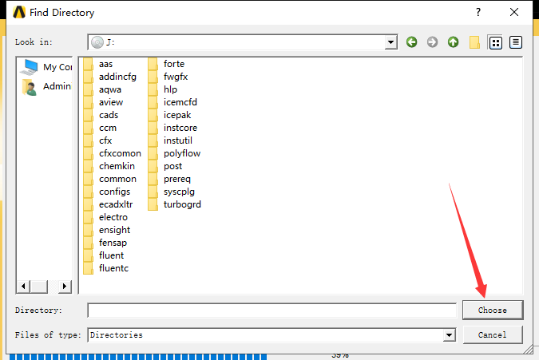Select the Admin folder in the sidebar
This screenshot has height=360, width=539.
[x=46, y=86]
